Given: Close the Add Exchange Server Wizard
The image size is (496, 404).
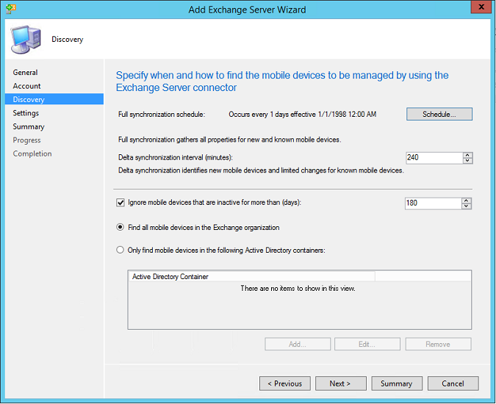Looking at the screenshot, I should click(481, 7).
